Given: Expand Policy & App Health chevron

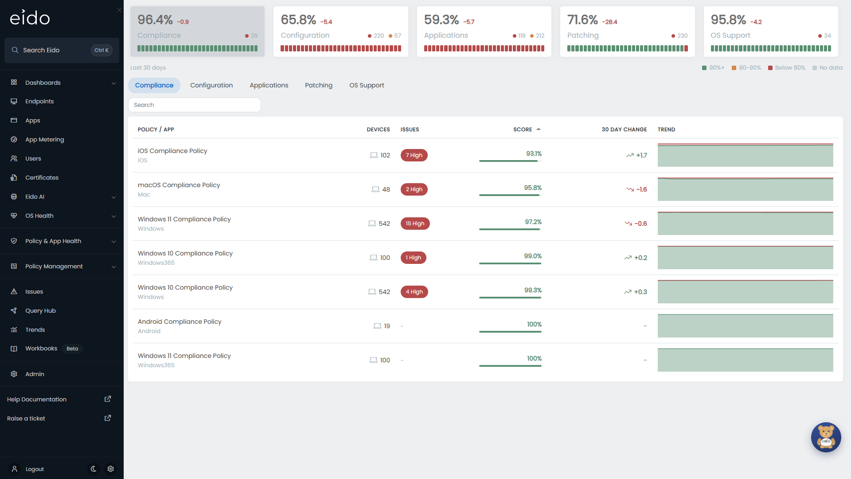Looking at the screenshot, I should [x=113, y=241].
